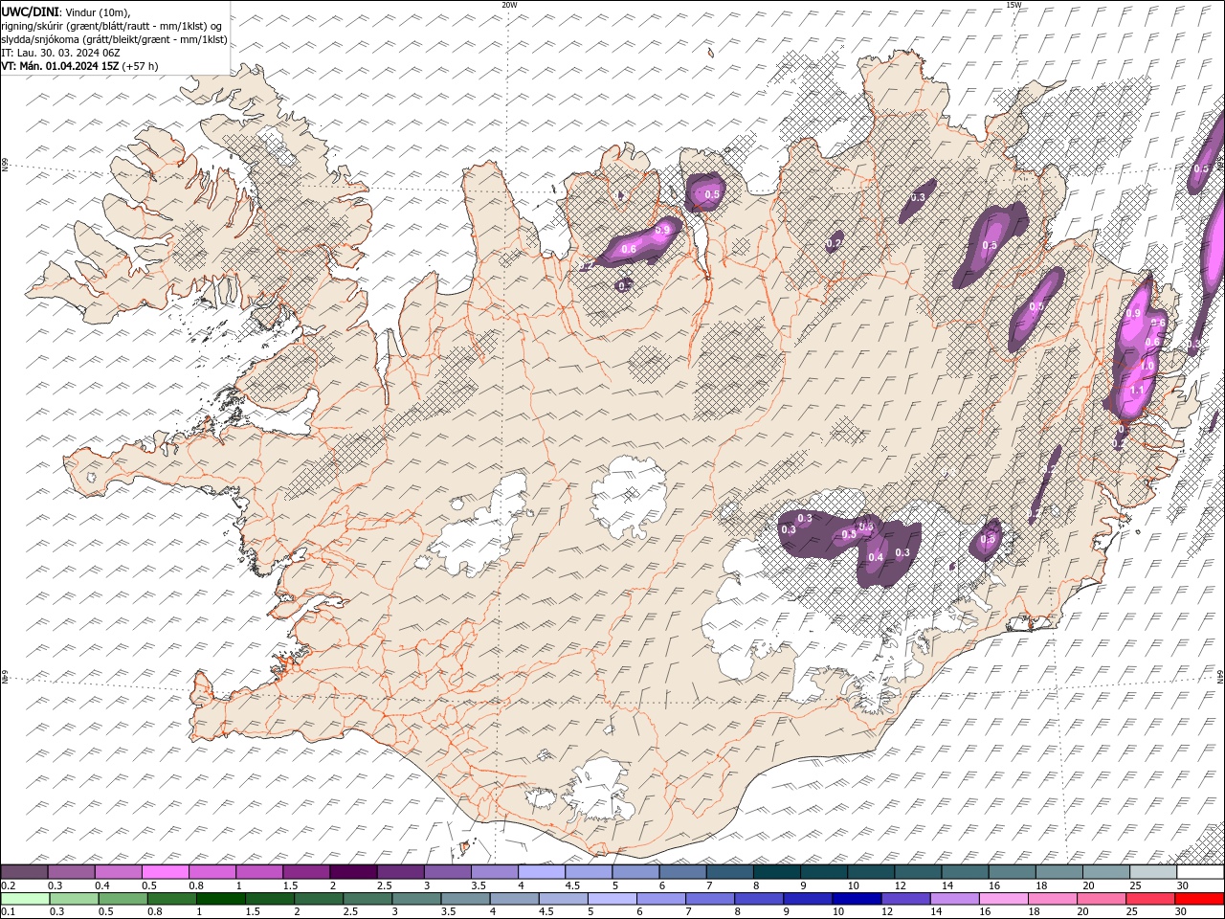Click the 1.0 snowfall value on the map

pos(1147,367)
